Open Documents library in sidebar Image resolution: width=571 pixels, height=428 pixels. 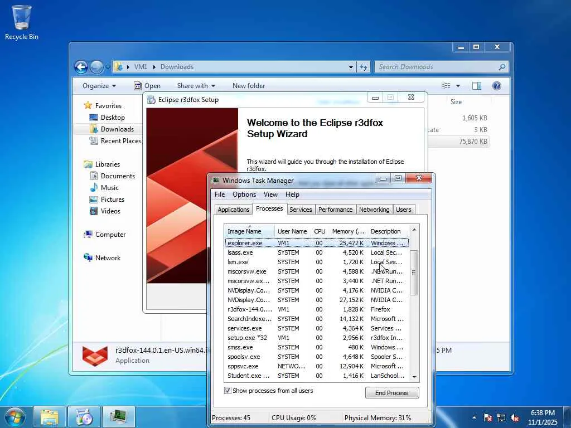(x=118, y=176)
